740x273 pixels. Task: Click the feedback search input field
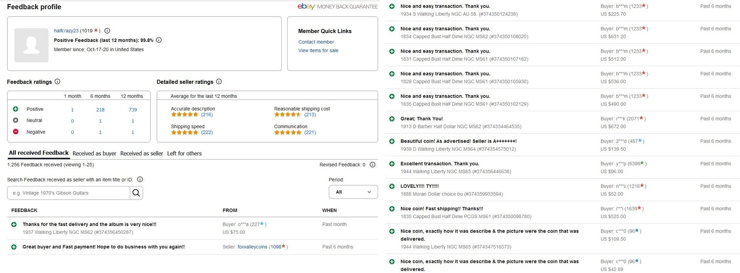(69, 193)
